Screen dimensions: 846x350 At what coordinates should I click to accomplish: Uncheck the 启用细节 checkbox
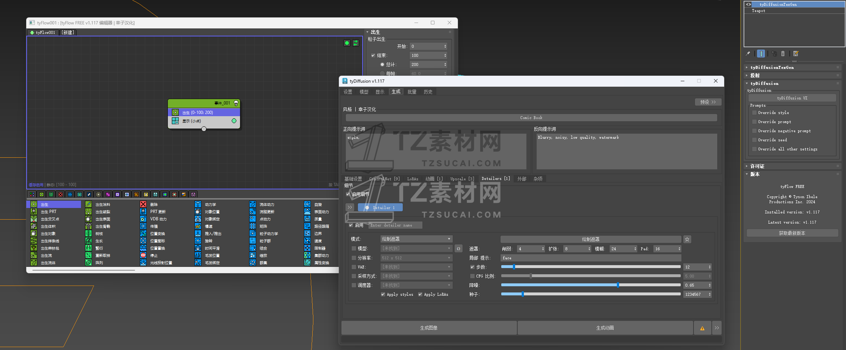click(348, 194)
